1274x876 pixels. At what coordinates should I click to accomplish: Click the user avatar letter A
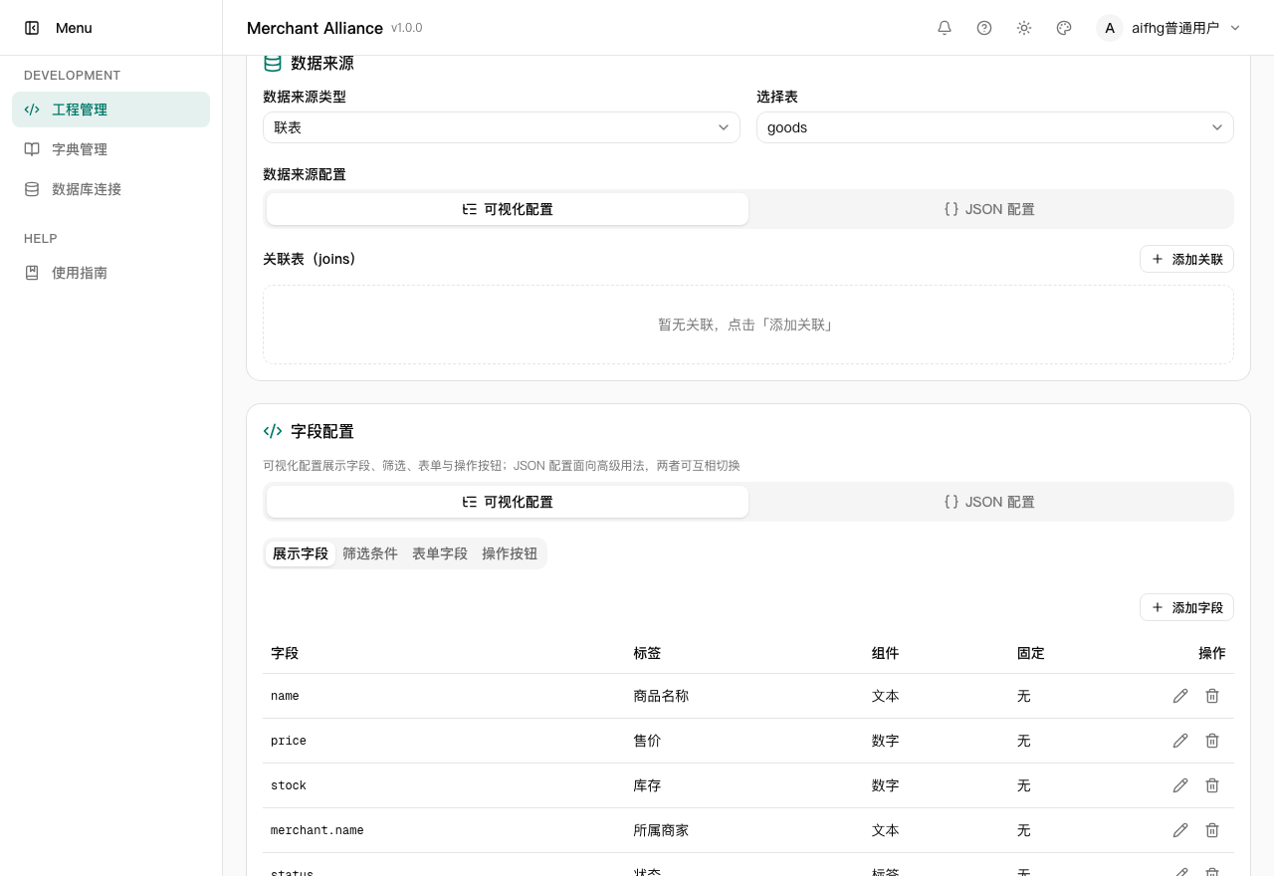[x=1110, y=28]
